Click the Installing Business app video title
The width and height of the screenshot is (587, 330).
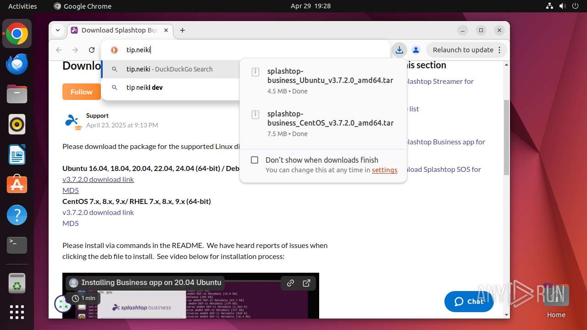[x=151, y=283]
